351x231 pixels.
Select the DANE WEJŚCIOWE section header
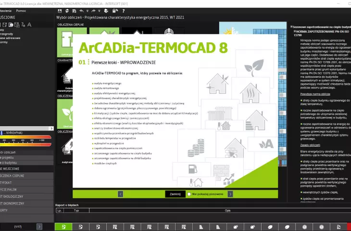click(x=26, y=169)
